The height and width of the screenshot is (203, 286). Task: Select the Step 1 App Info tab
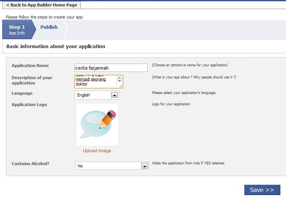click(x=17, y=30)
